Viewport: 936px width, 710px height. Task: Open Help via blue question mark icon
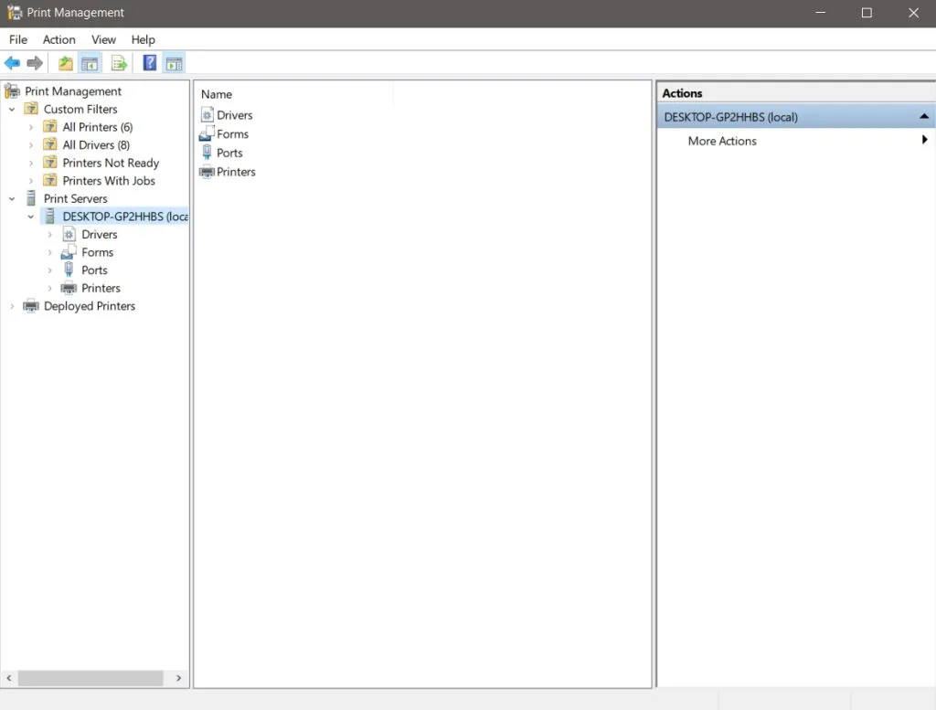point(150,63)
